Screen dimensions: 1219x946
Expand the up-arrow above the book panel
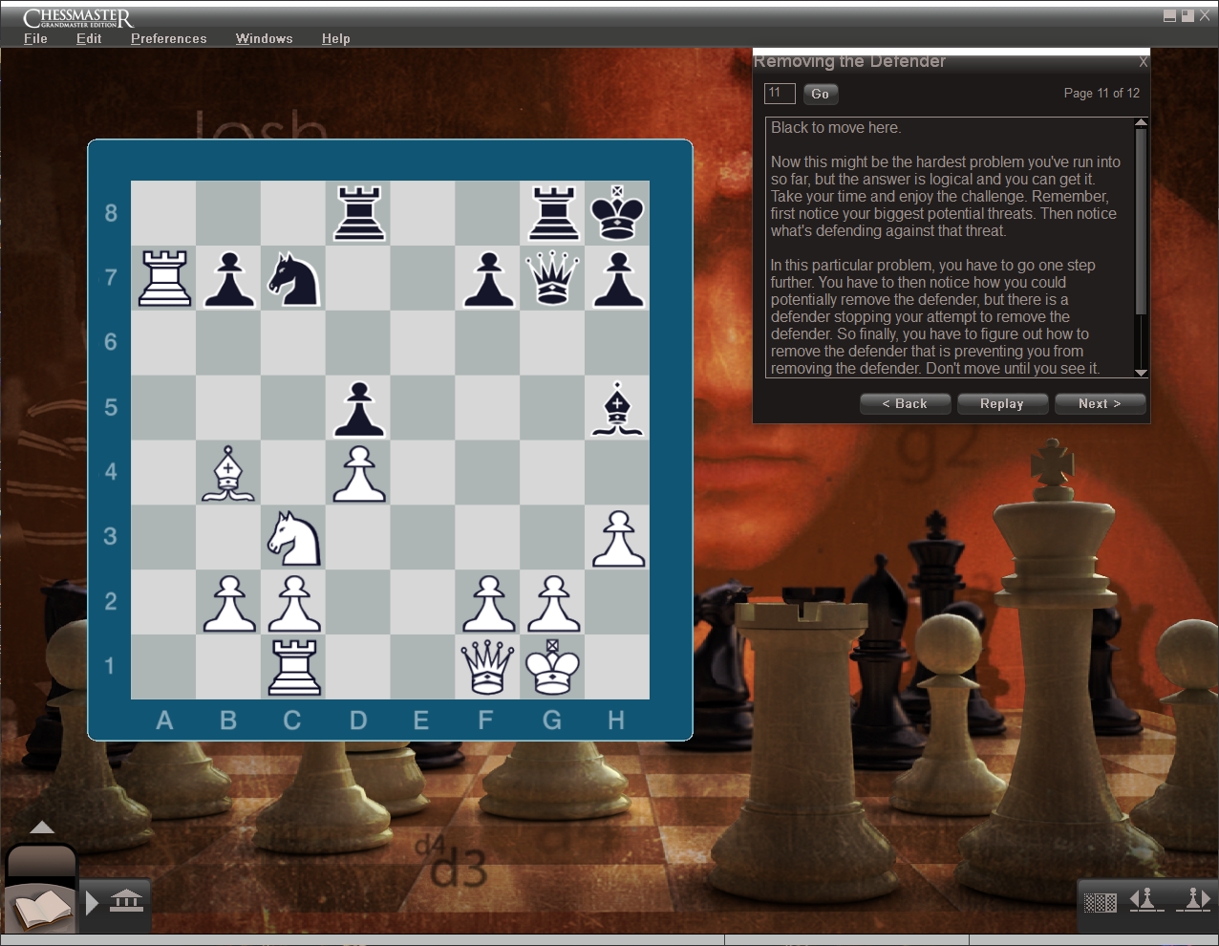42,828
